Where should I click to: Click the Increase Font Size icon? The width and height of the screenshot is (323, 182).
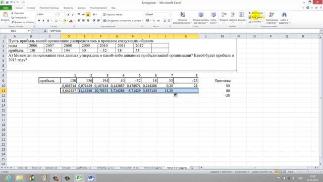coord(69,15)
